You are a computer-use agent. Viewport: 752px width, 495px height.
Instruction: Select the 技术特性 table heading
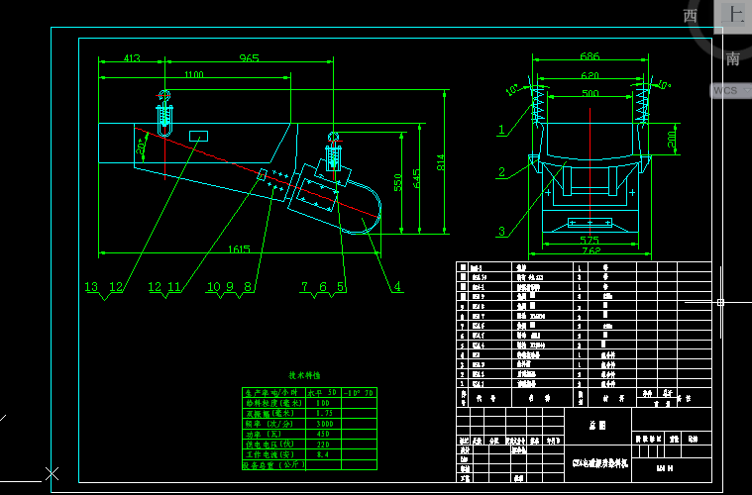tap(304, 375)
